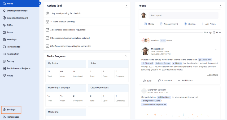Open three-dot menu on Michael Scott post
The image size is (227, 120).
(216, 49)
